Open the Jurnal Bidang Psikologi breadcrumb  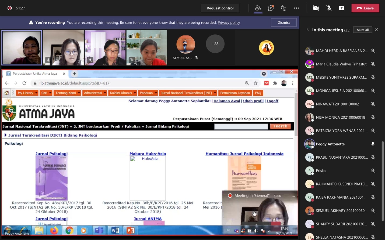click(x=167, y=126)
